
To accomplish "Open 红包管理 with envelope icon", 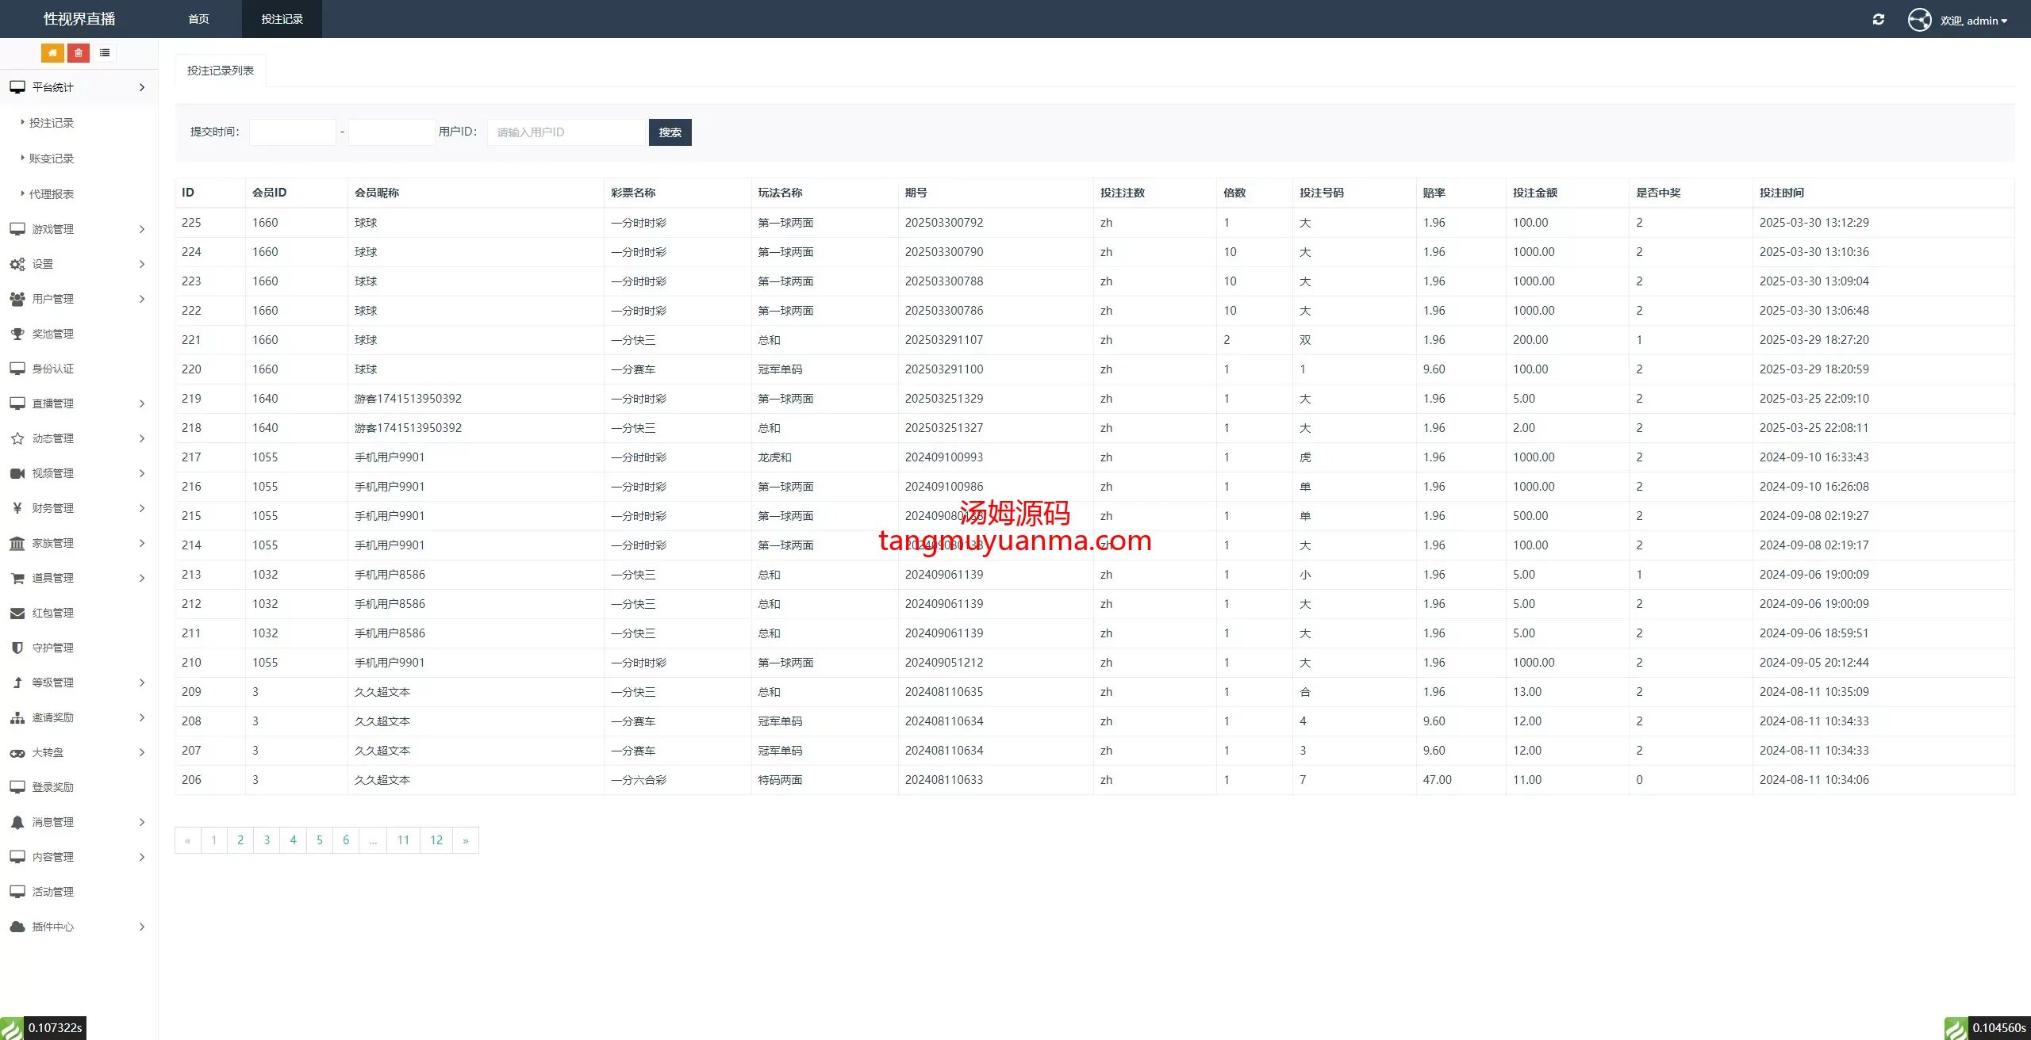I will tap(52, 613).
